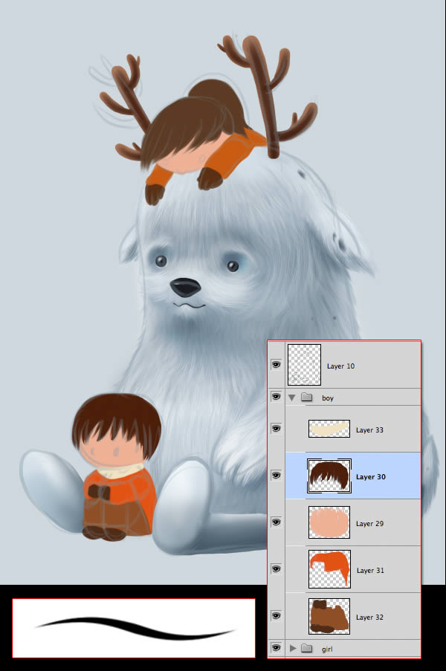
Task: Click the Layer 33 scarf thumbnail
Action: (x=329, y=429)
